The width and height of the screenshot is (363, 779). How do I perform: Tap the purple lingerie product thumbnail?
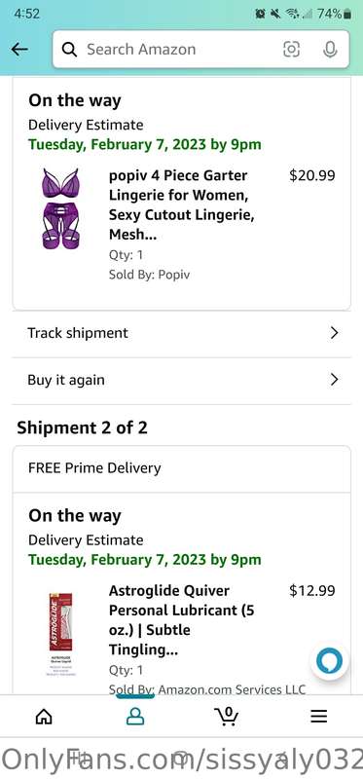[x=61, y=208]
